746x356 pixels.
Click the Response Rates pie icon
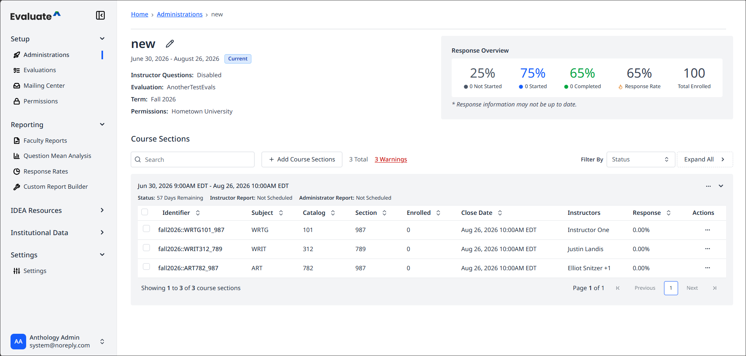click(x=17, y=172)
